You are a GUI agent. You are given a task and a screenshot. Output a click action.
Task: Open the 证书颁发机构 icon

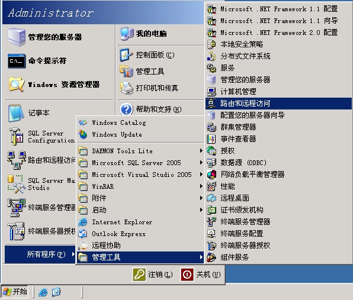coord(211,210)
